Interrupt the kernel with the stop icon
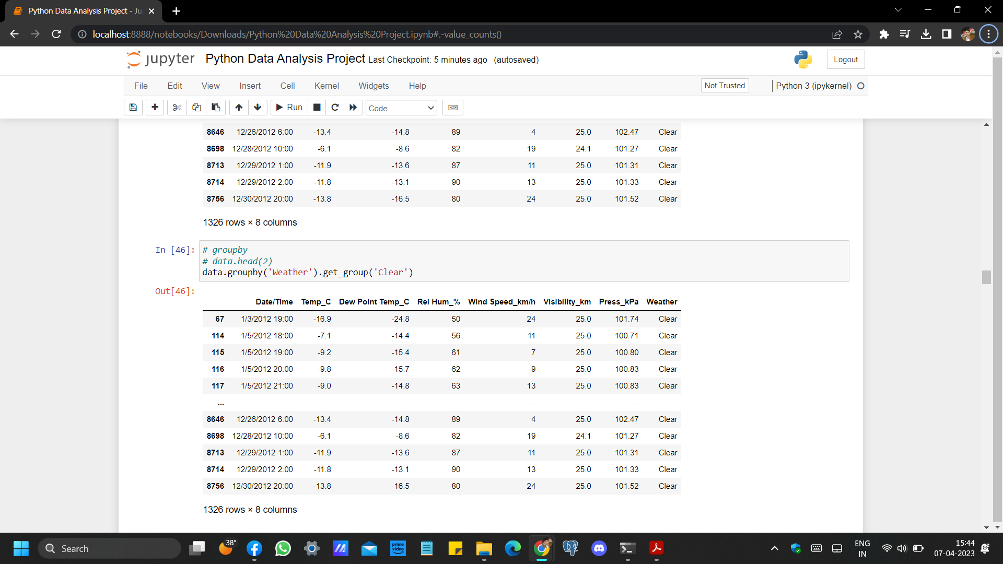 pos(317,108)
